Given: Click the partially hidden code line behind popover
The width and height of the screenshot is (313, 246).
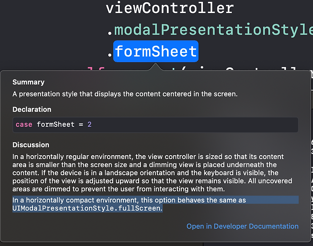Looking at the screenshot, I should pyautogui.click(x=192, y=69).
